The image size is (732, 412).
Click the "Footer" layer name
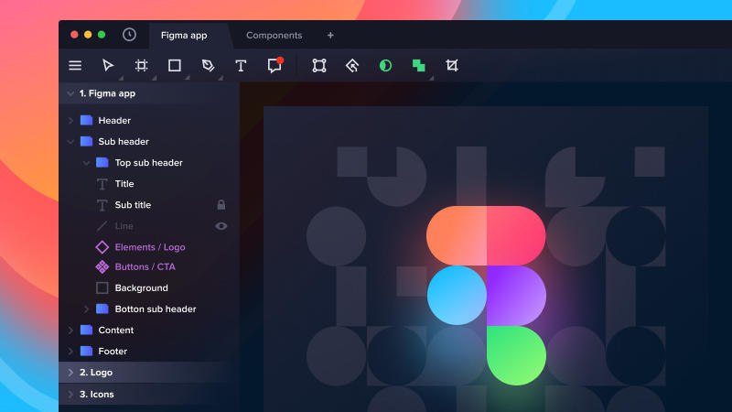(113, 352)
